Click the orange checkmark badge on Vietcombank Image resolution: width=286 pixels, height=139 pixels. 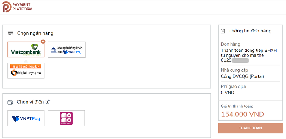click(x=43, y=42)
